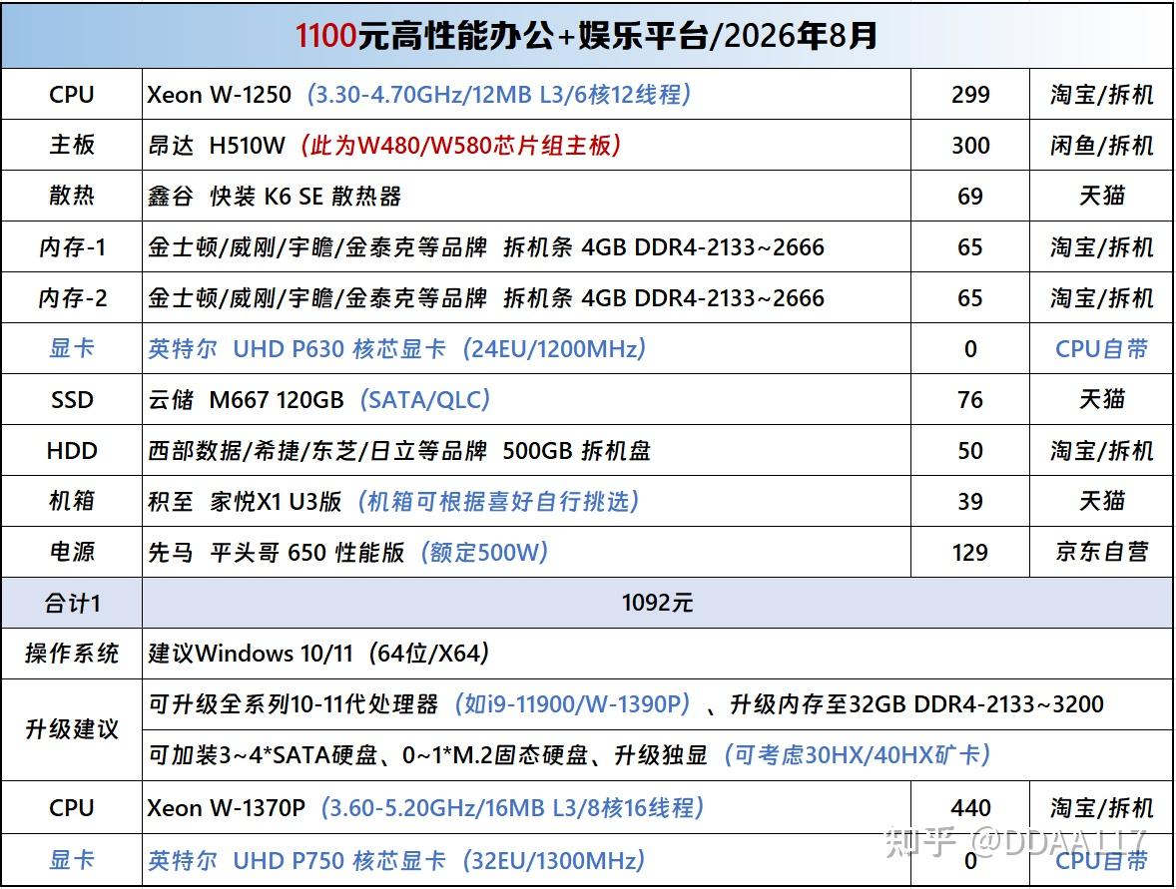Select the blue CPU自带 cell beside UHD P630
The width and height of the screenshot is (1176, 889).
(1101, 348)
